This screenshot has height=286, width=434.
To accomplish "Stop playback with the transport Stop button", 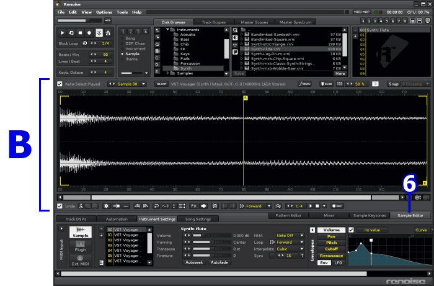I will (x=80, y=33).
